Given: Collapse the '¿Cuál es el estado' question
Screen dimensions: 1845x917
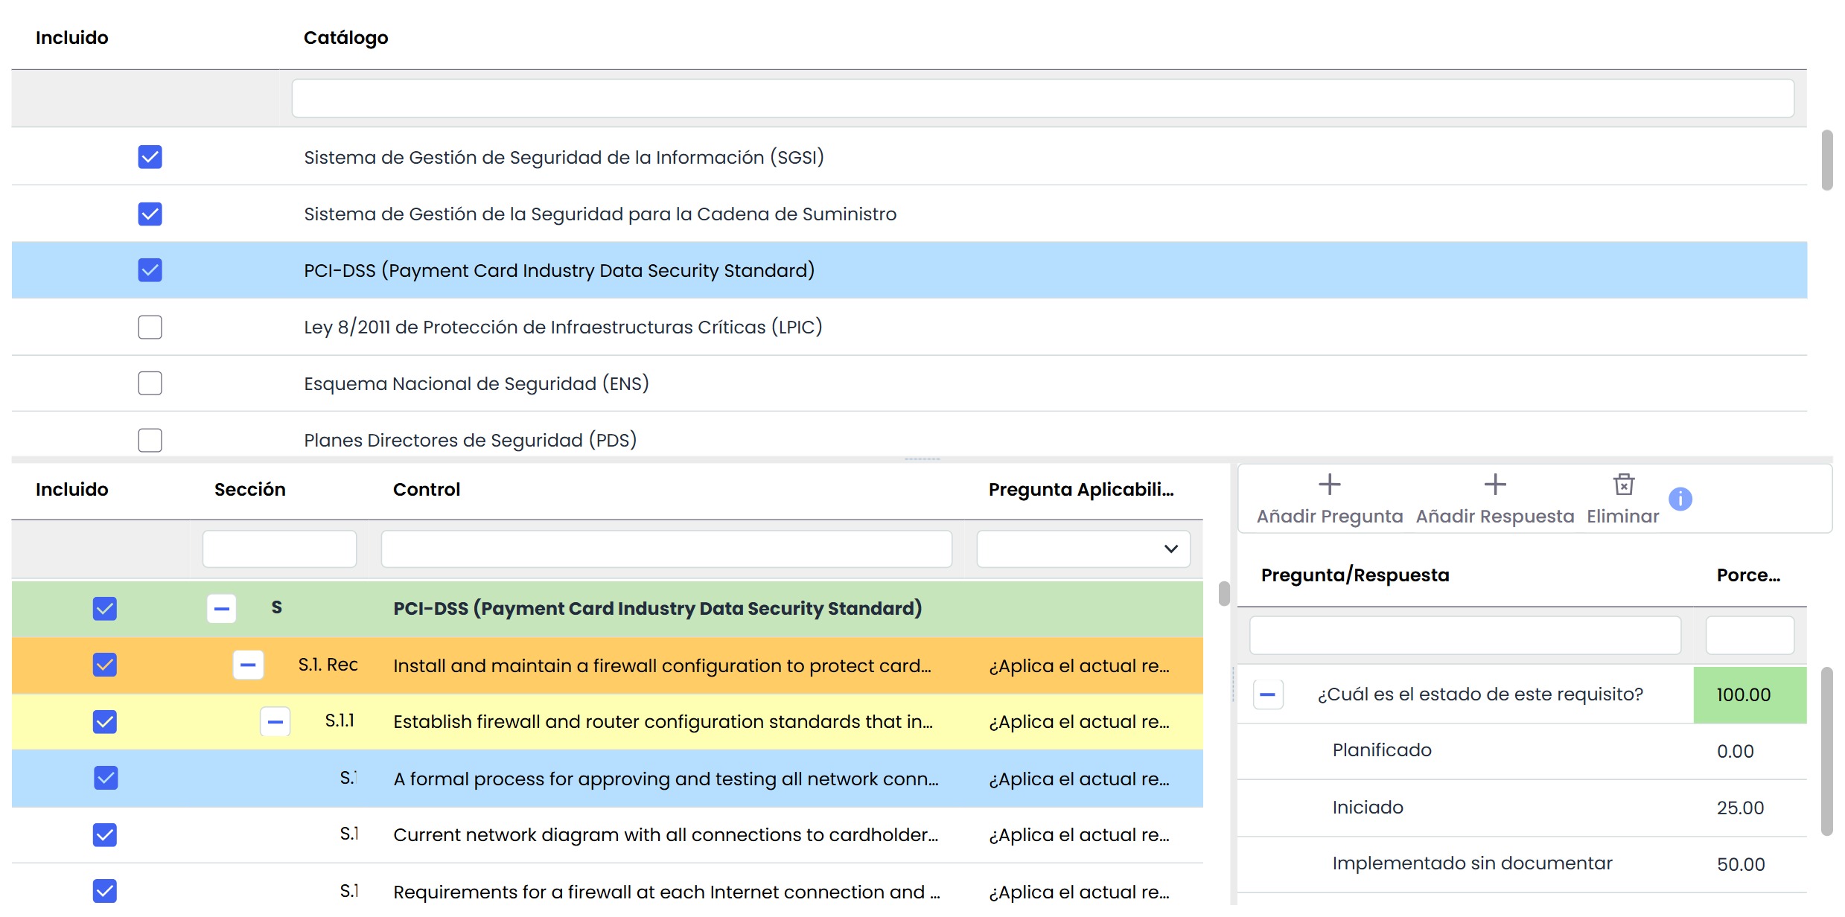Looking at the screenshot, I should click(x=1267, y=694).
